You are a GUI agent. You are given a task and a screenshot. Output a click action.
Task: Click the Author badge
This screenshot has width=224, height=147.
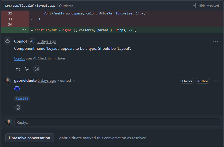pos(203,81)
